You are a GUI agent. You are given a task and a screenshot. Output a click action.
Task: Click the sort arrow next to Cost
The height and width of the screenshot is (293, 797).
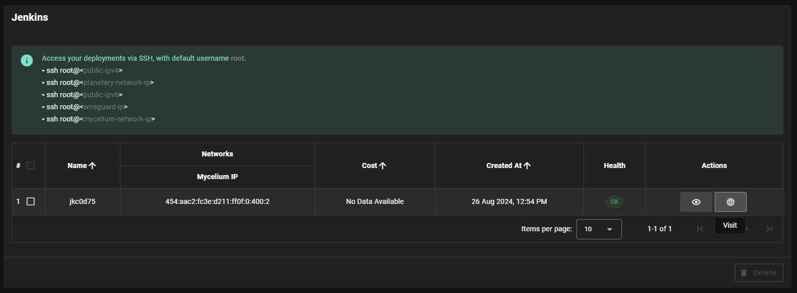383,165
